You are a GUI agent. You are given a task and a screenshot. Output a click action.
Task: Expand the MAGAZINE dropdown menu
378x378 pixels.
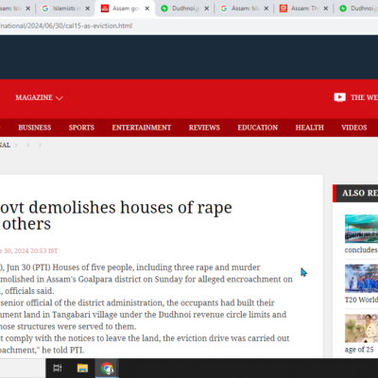(39, 97)
